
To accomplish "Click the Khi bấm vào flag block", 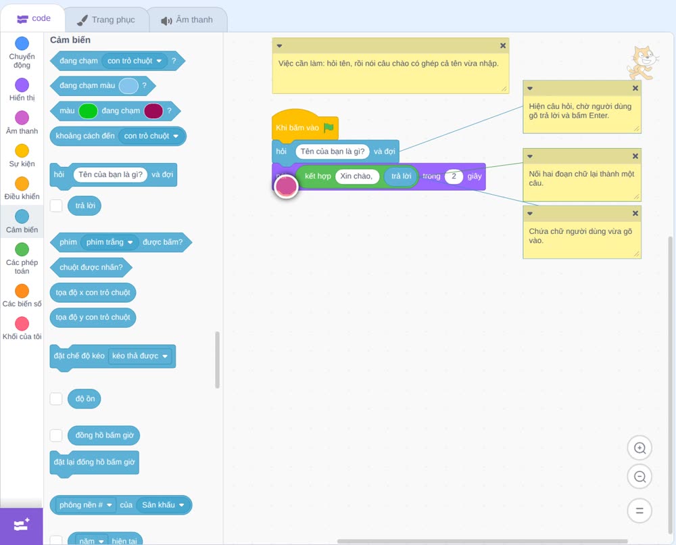I will click(304, 127).
